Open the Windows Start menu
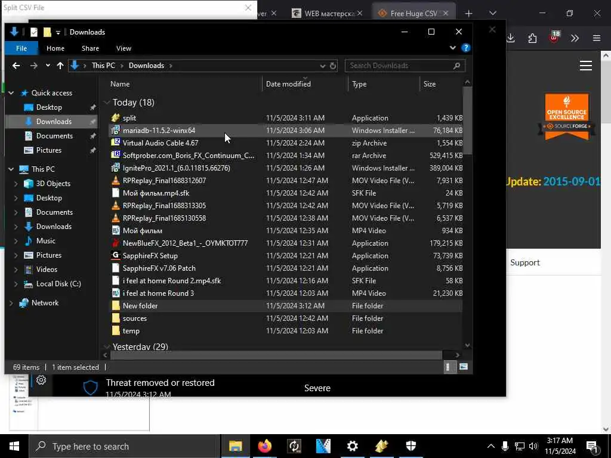The width and height of the screenshot is (611, 458). 14,446
